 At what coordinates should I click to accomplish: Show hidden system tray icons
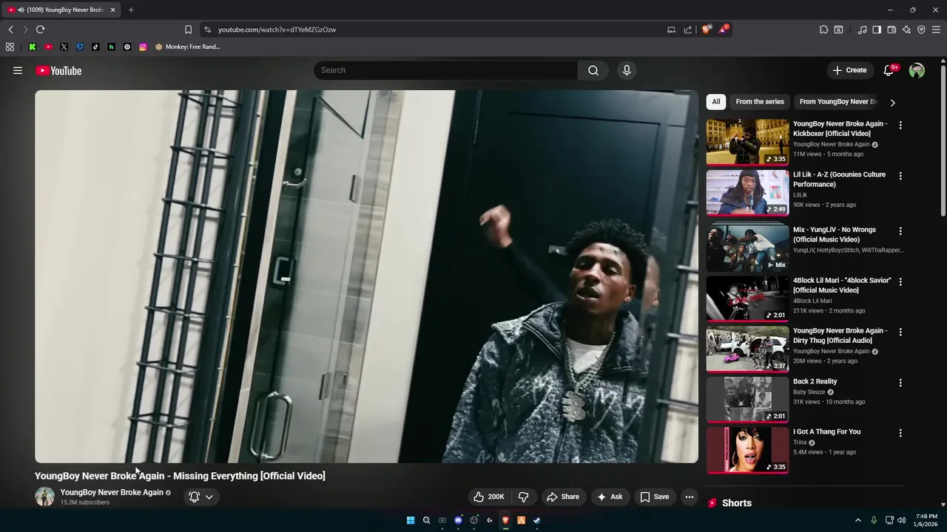858,520
